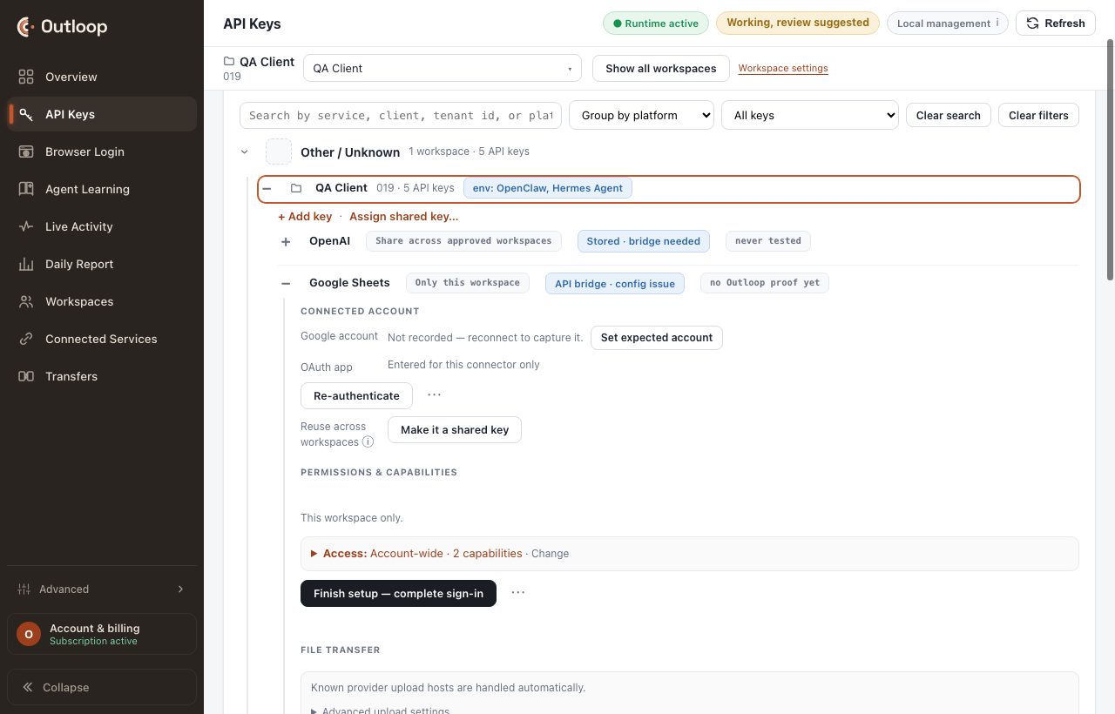The image size is (1115, 714).
Task: Click the search by service input field
Action: click(x=401, y=115)
